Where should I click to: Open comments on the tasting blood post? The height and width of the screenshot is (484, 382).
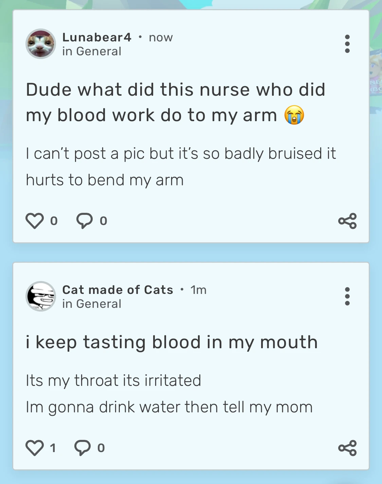[83, 448]
